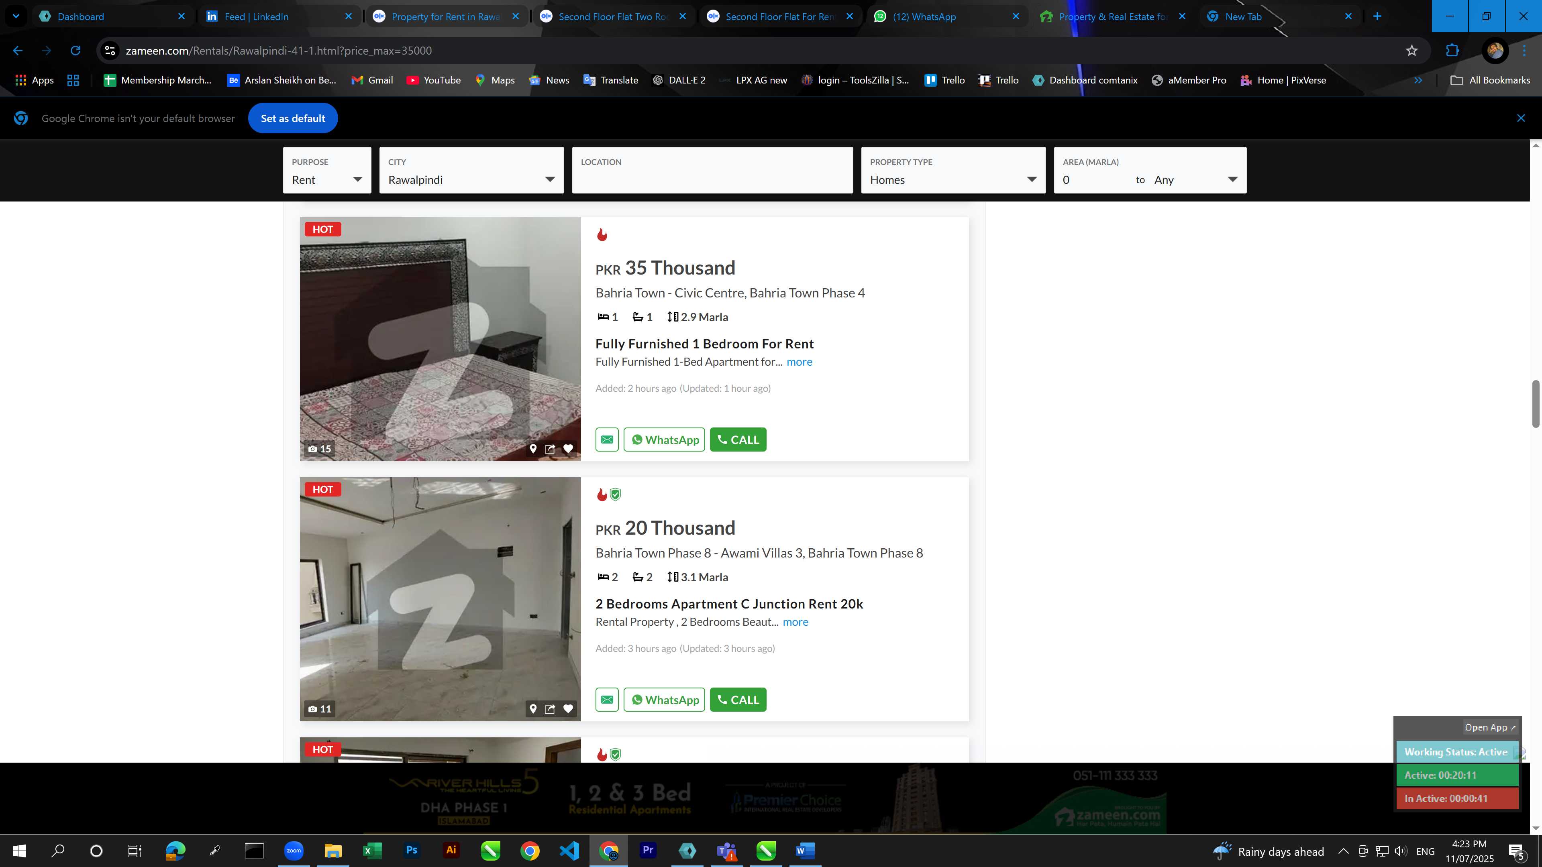
Task: Favorite the 35 Thousand listing heart icon
Action: [568, 449]
